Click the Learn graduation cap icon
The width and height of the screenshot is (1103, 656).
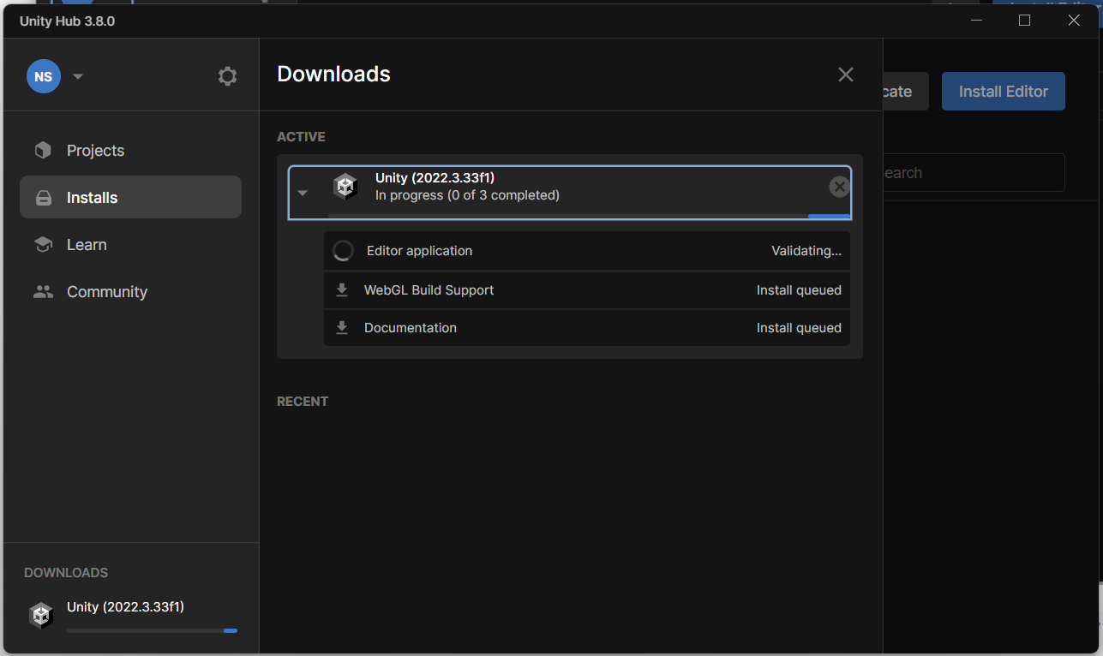43,245
